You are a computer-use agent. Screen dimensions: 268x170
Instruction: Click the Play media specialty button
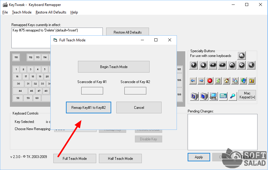click(194, 64)
